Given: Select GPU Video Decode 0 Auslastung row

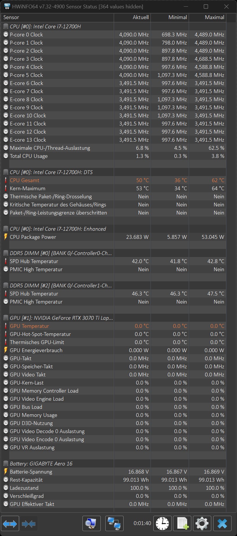Looking at the screenshot, I should (x=113, y=431).
